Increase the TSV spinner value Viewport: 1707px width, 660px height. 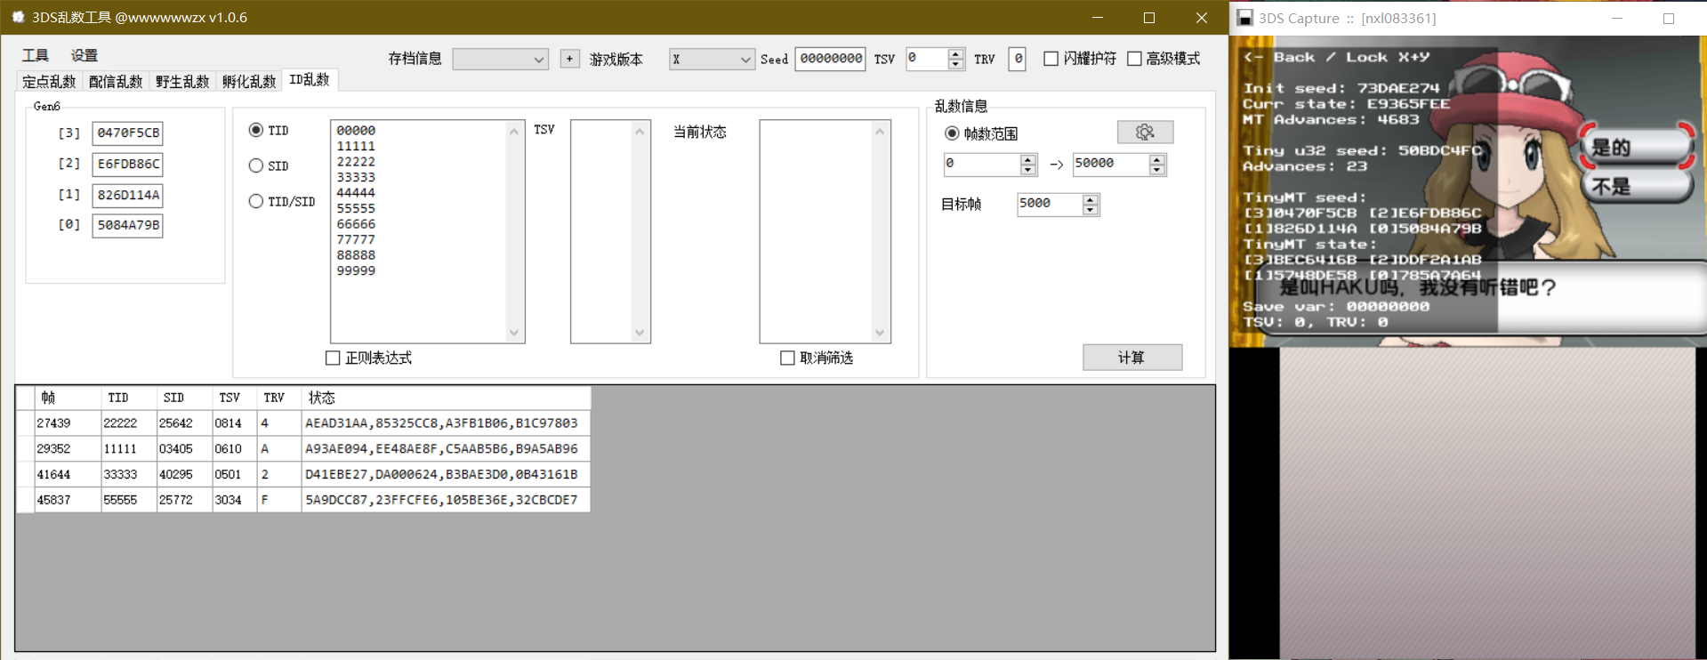point(955,53)
